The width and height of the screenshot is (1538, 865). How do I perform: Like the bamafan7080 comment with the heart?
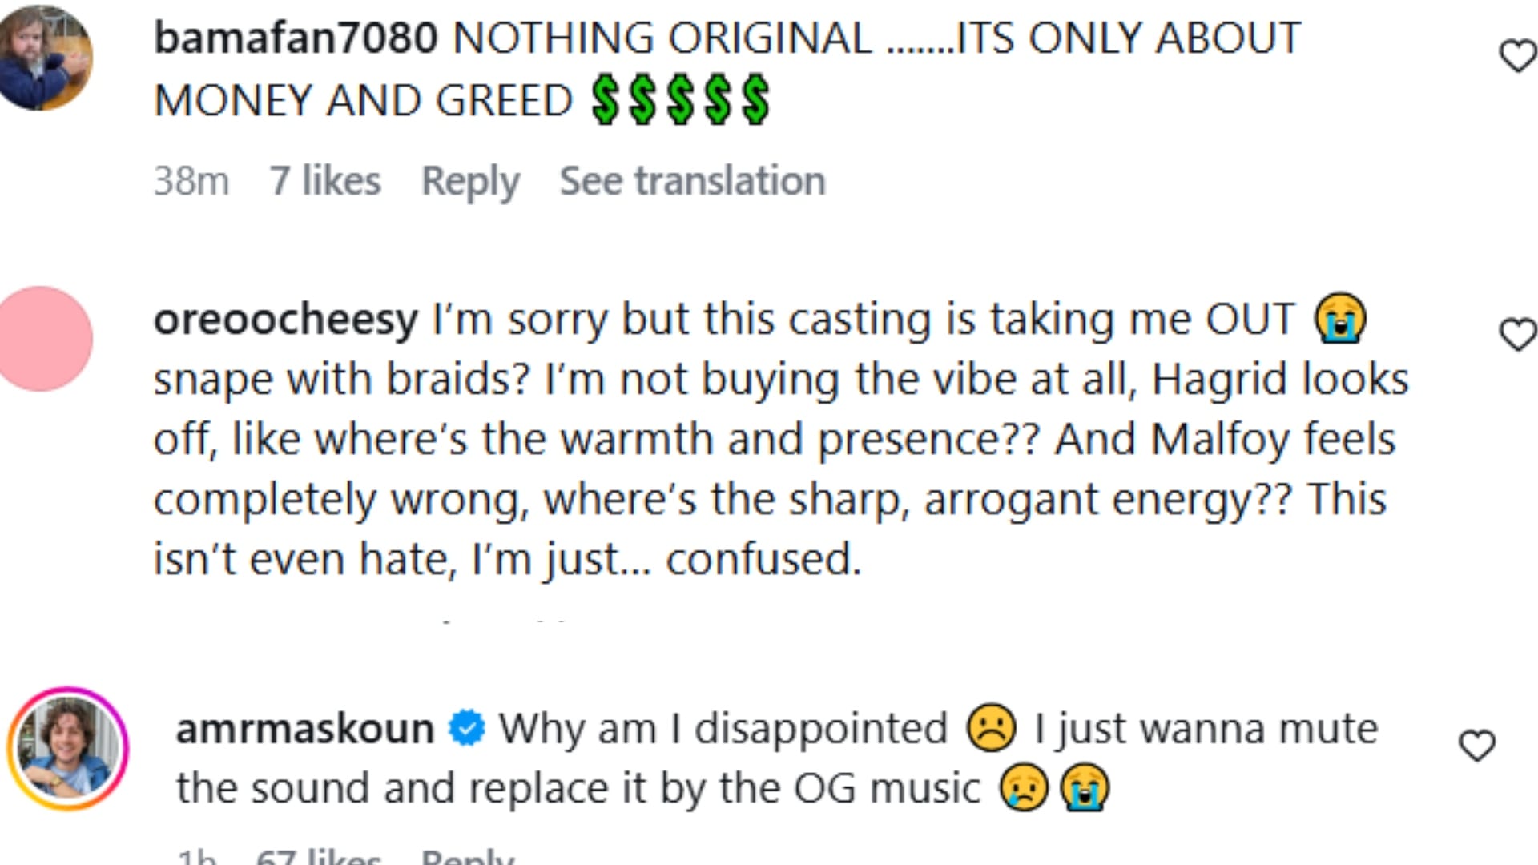click(x=1517, y=56)
